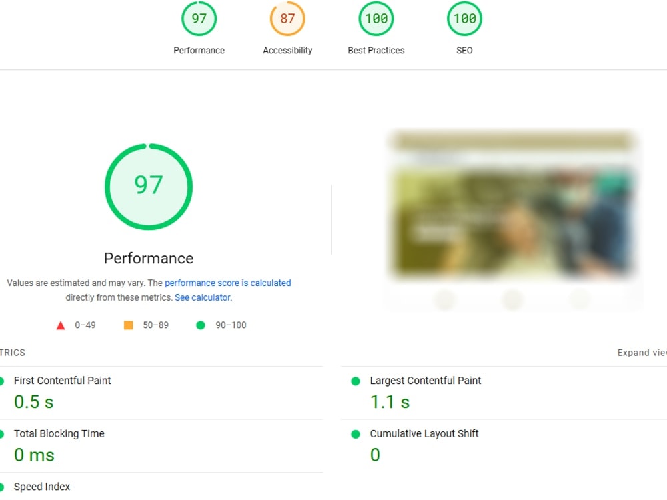This screenshot has height=500, width=667.
Task: Click the Best Practices score gauge 100
Action: 376,19
